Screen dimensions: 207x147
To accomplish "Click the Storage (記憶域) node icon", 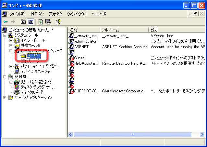I will pyautogui.click(x=11, y=77).
